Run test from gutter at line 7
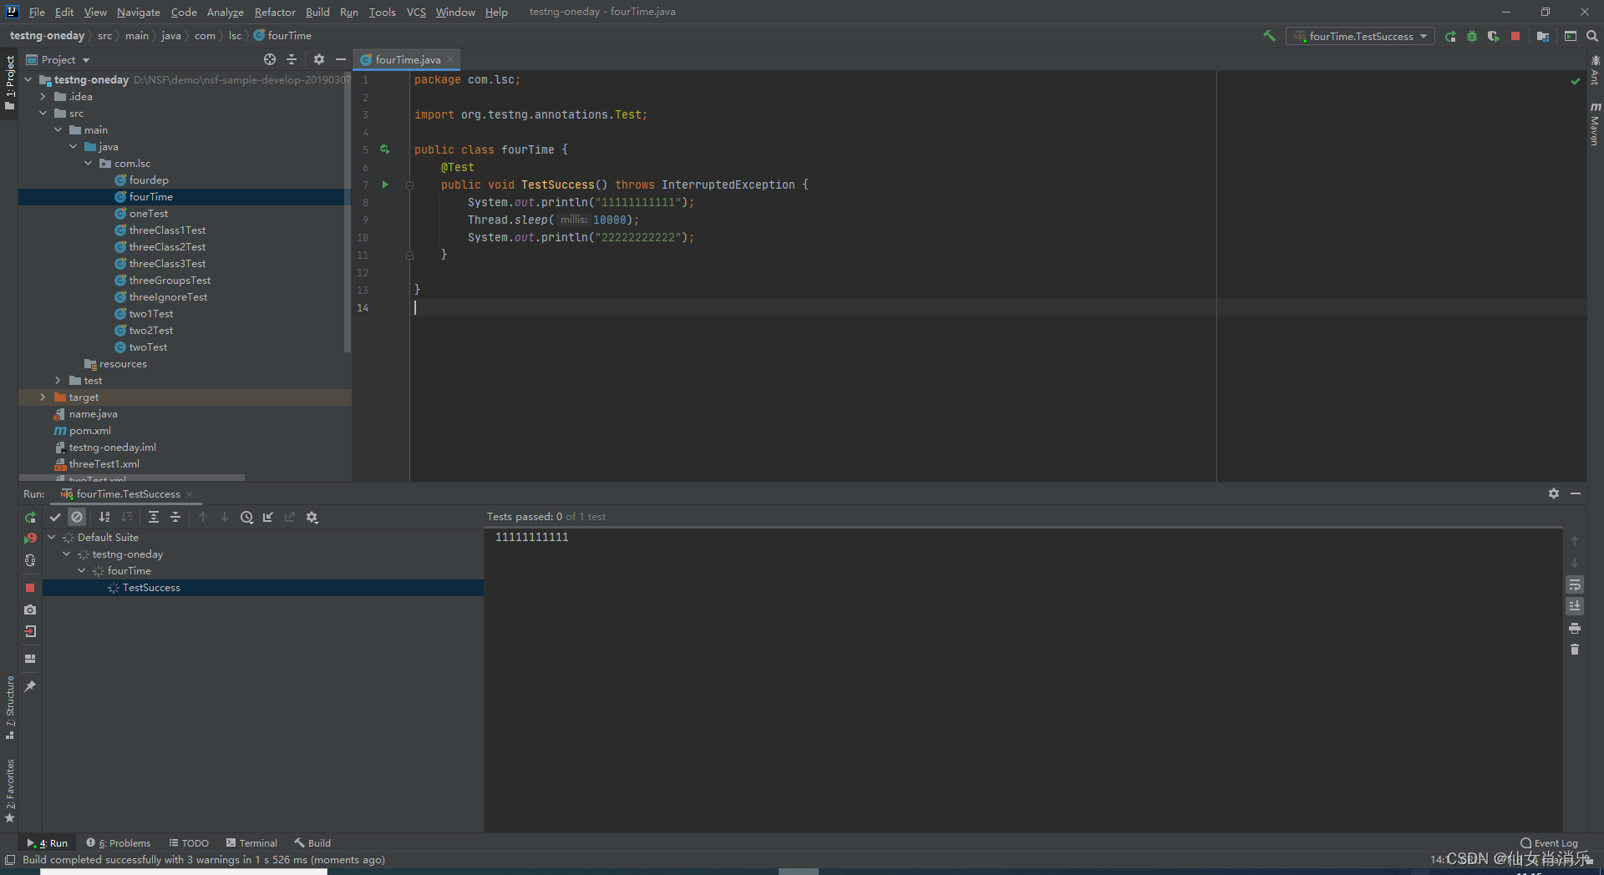Screen dimensions: 1604x875 coord(385,185)
